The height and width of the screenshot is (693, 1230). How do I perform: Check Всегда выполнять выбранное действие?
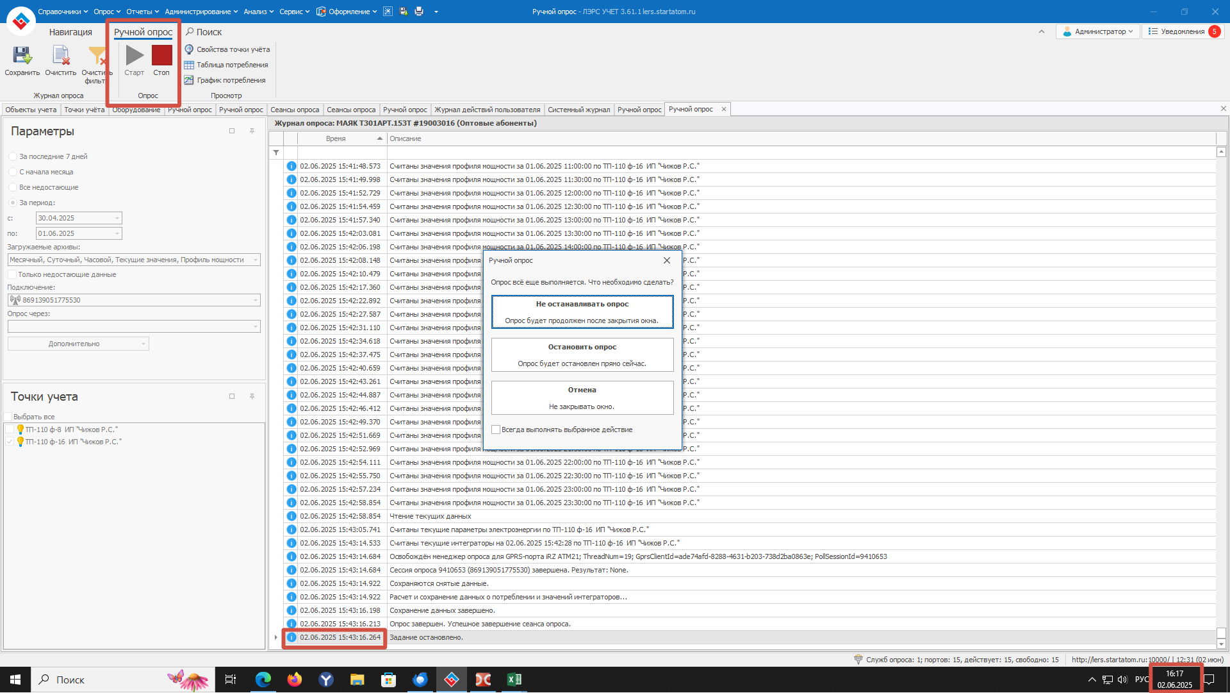pos(496,430)
